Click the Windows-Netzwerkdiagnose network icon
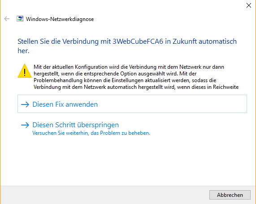 pos(20,19)
